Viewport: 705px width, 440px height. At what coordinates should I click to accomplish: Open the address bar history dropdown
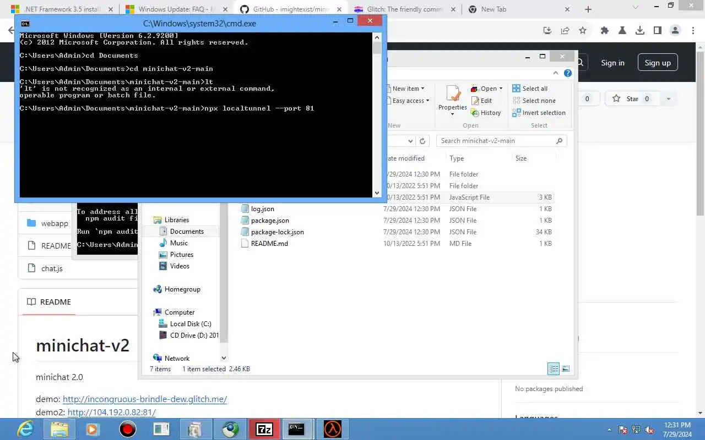410,141
